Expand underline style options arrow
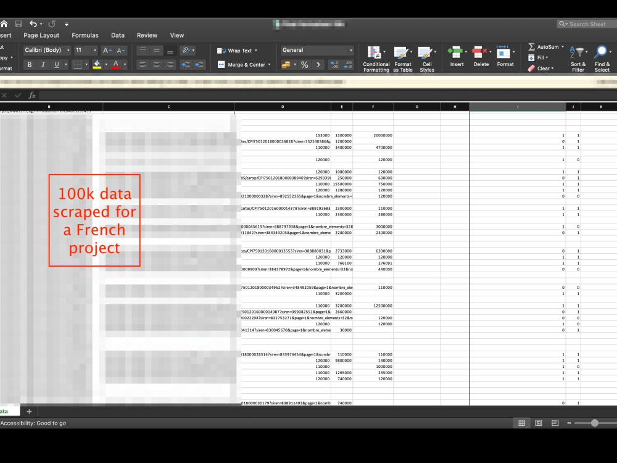Viewport: 617px width, 463px height. coord(66,65)
